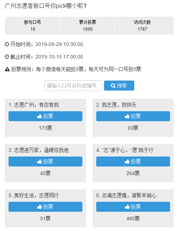The height and width of the screenshot is (231, 180).
Task: Vote for 点滴志愿情，凝聚羊城心 with 投票 button
Action: coord(133,207)
